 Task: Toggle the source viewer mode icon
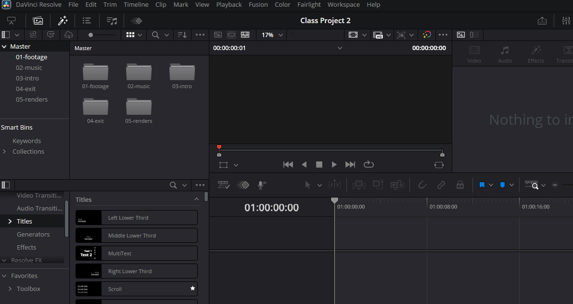coord(218,35)
